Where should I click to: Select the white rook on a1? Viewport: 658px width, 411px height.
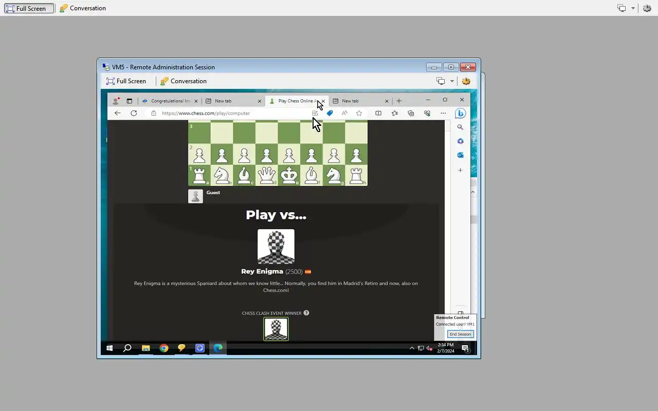tap(199, 175)
